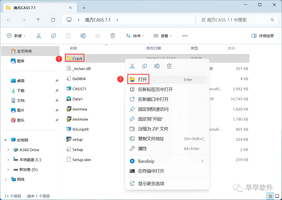
Task: Open the 查看 view dropdown
Action: (163, 36)
